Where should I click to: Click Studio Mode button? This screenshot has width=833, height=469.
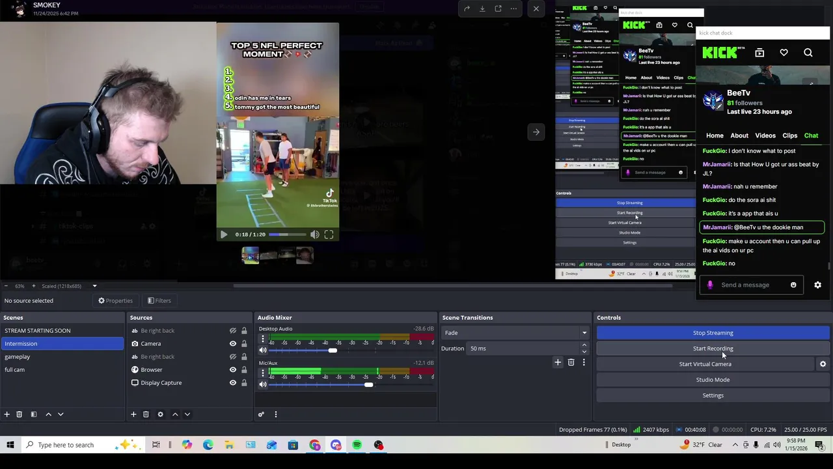point(713,380)
